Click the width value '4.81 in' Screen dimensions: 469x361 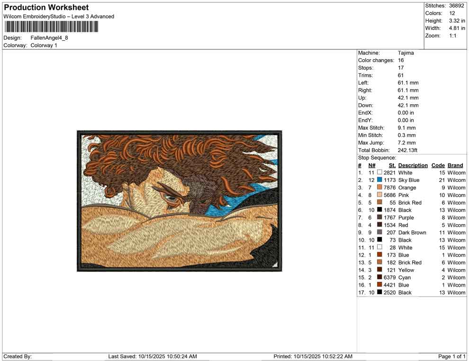[x=457, y=28]
